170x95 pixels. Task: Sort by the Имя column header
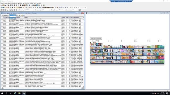point(43,17)
